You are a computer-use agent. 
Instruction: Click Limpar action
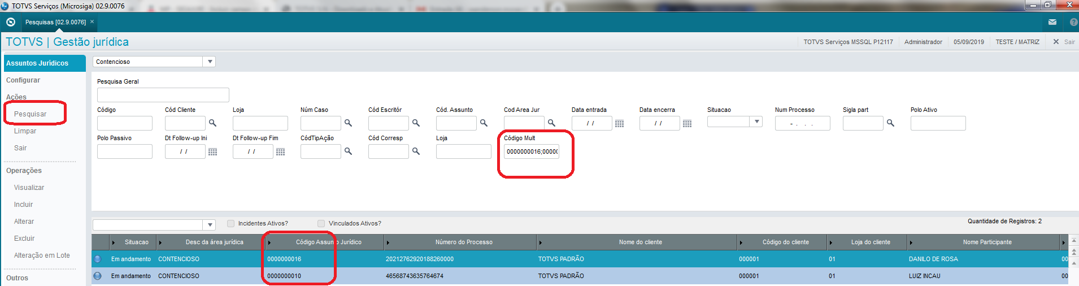25,131
